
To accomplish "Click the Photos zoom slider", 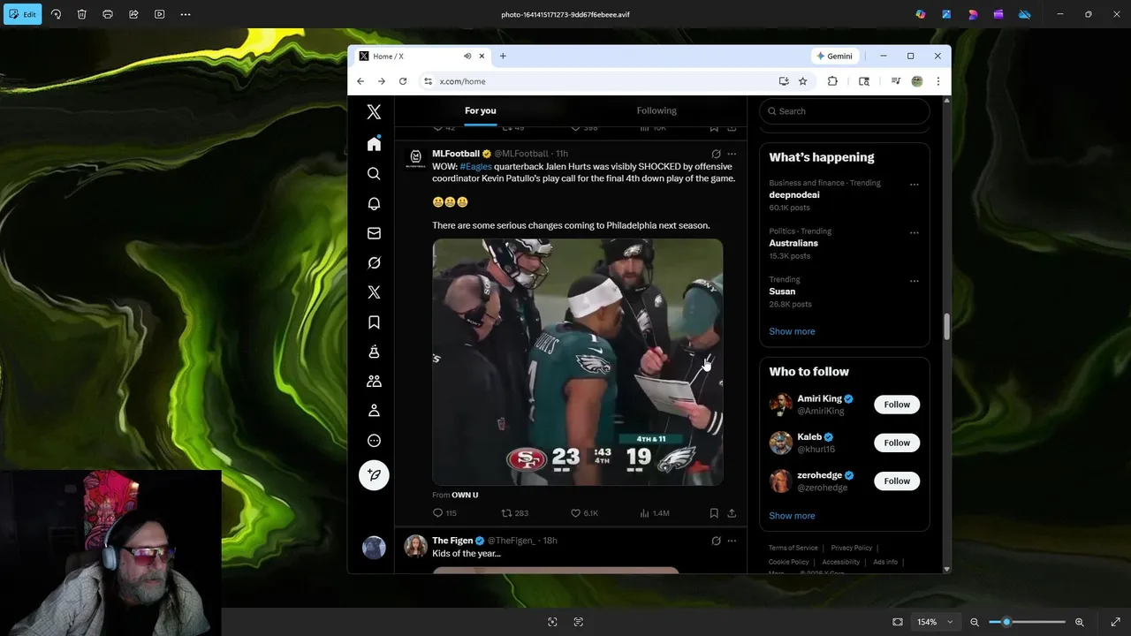I will [x=1027, y=622].
